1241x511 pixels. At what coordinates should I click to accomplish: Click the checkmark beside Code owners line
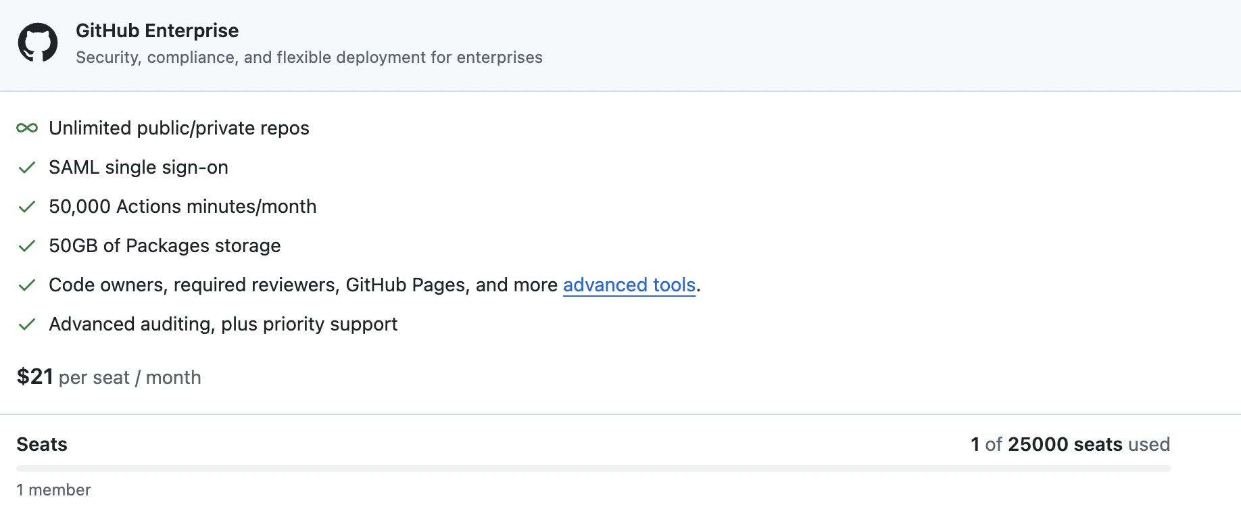[27, 285]
